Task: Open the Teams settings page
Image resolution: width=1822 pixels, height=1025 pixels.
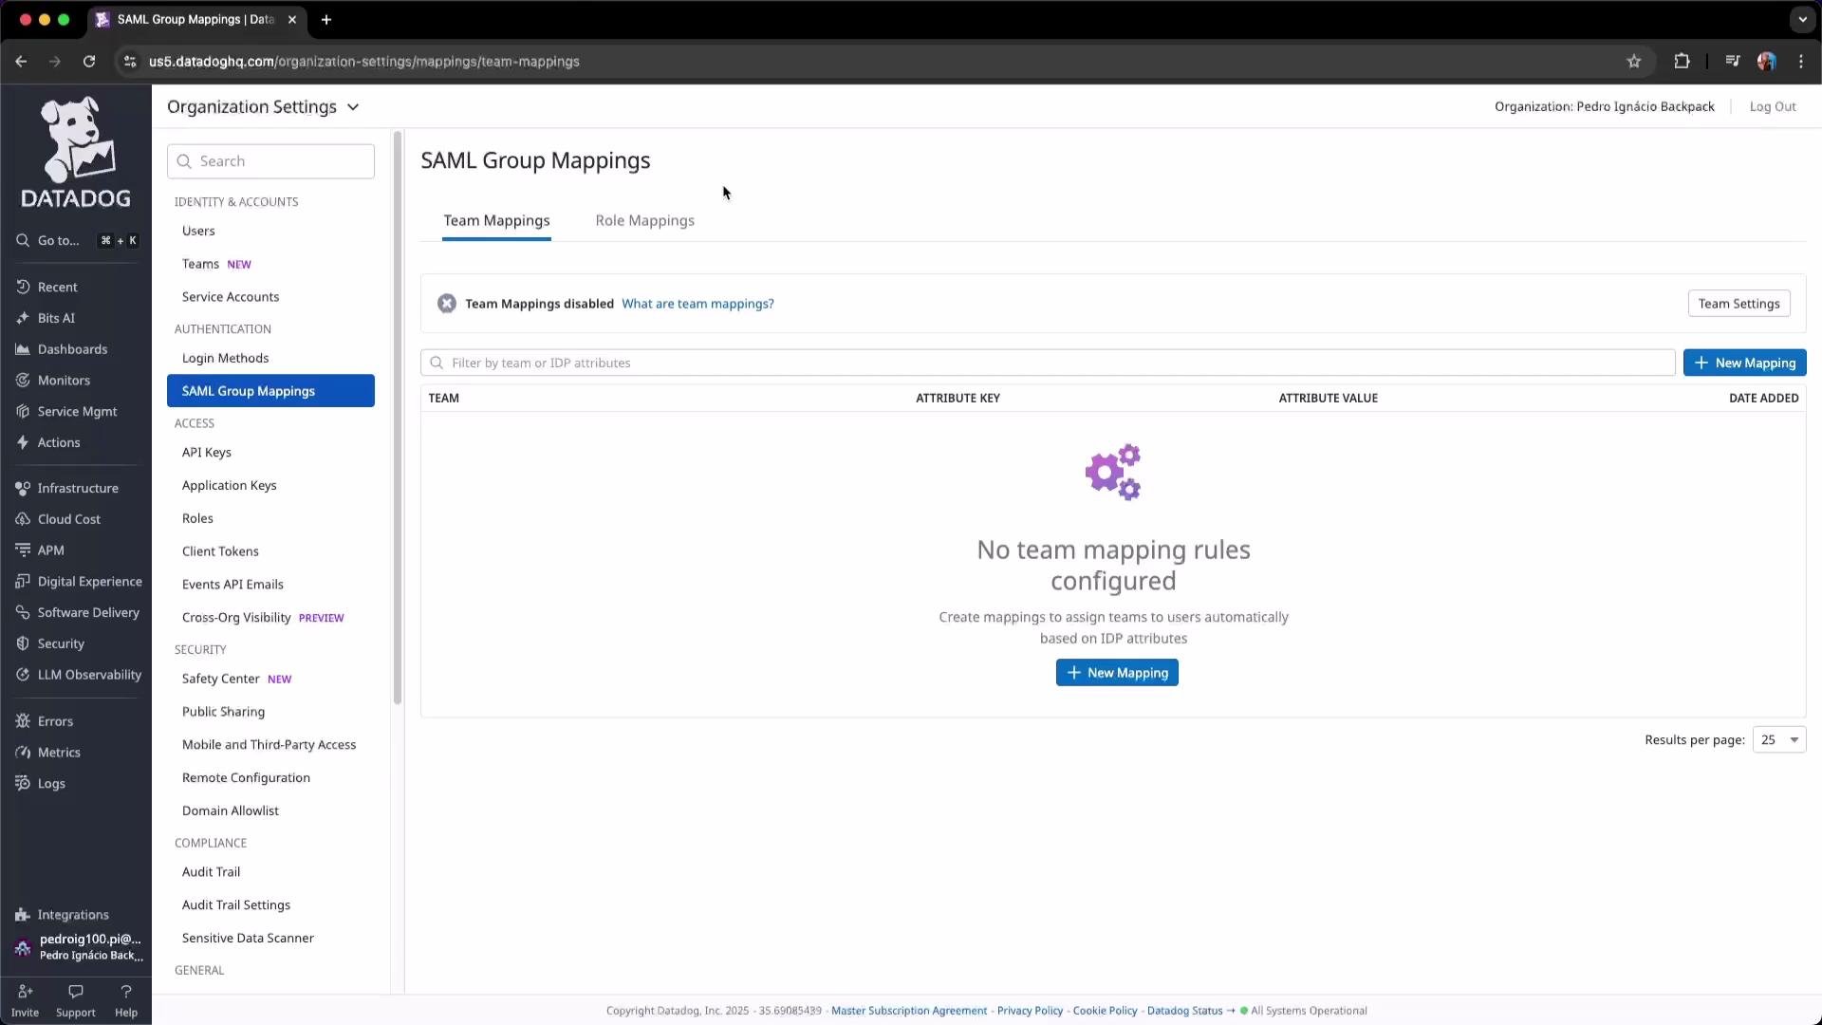Action: [x=200, y=265]
